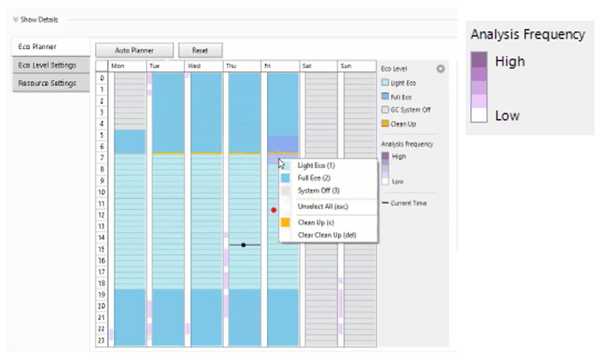Image resolution: width=598 pixels, height=357 pixels.
Task: Click the GC System Off legend swatch
Action: click(385, 110)
